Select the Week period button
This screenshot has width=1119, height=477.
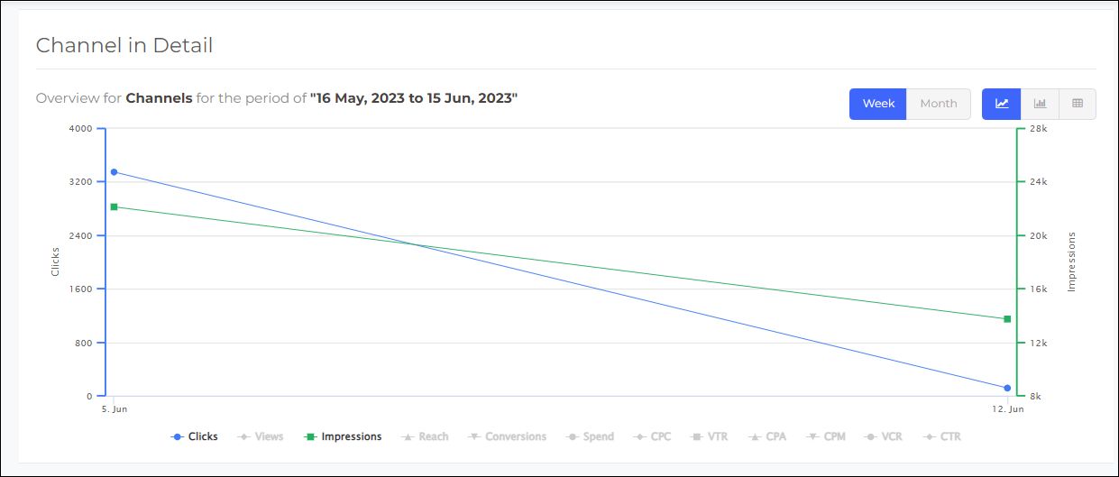[x=878, y=104]
